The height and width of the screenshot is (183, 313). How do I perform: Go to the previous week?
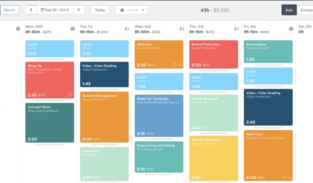(x=31, y=10)
